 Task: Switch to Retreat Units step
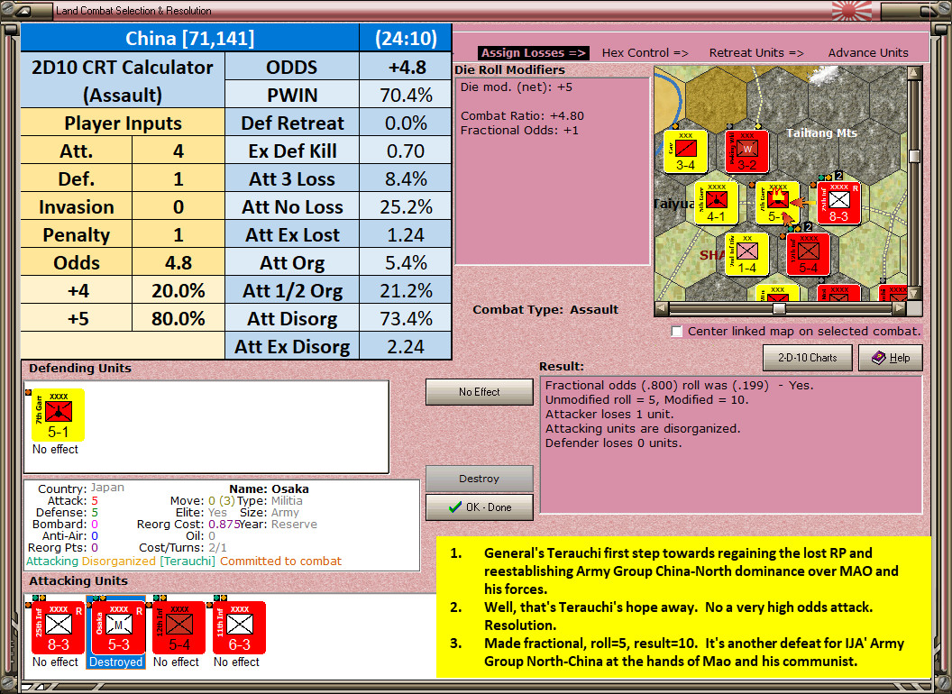coord(756,53)
